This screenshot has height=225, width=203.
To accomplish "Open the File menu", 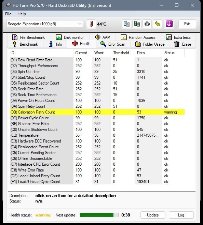I will tap(8, 14).
